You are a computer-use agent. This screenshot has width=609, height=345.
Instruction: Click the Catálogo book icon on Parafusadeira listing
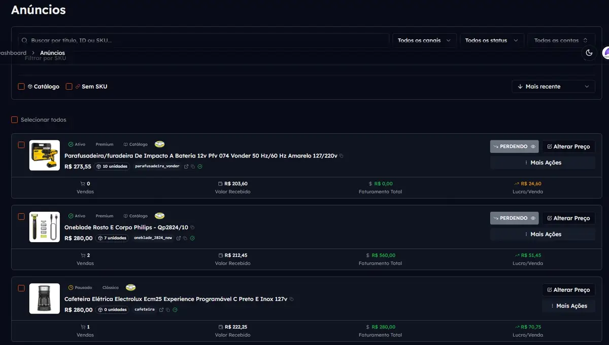click(x=126, y=144)
